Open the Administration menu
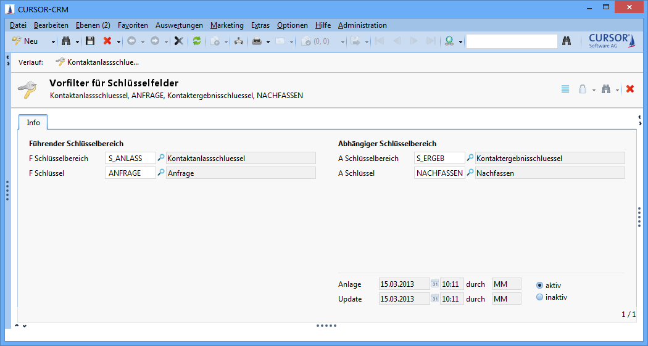 (362, 25)
